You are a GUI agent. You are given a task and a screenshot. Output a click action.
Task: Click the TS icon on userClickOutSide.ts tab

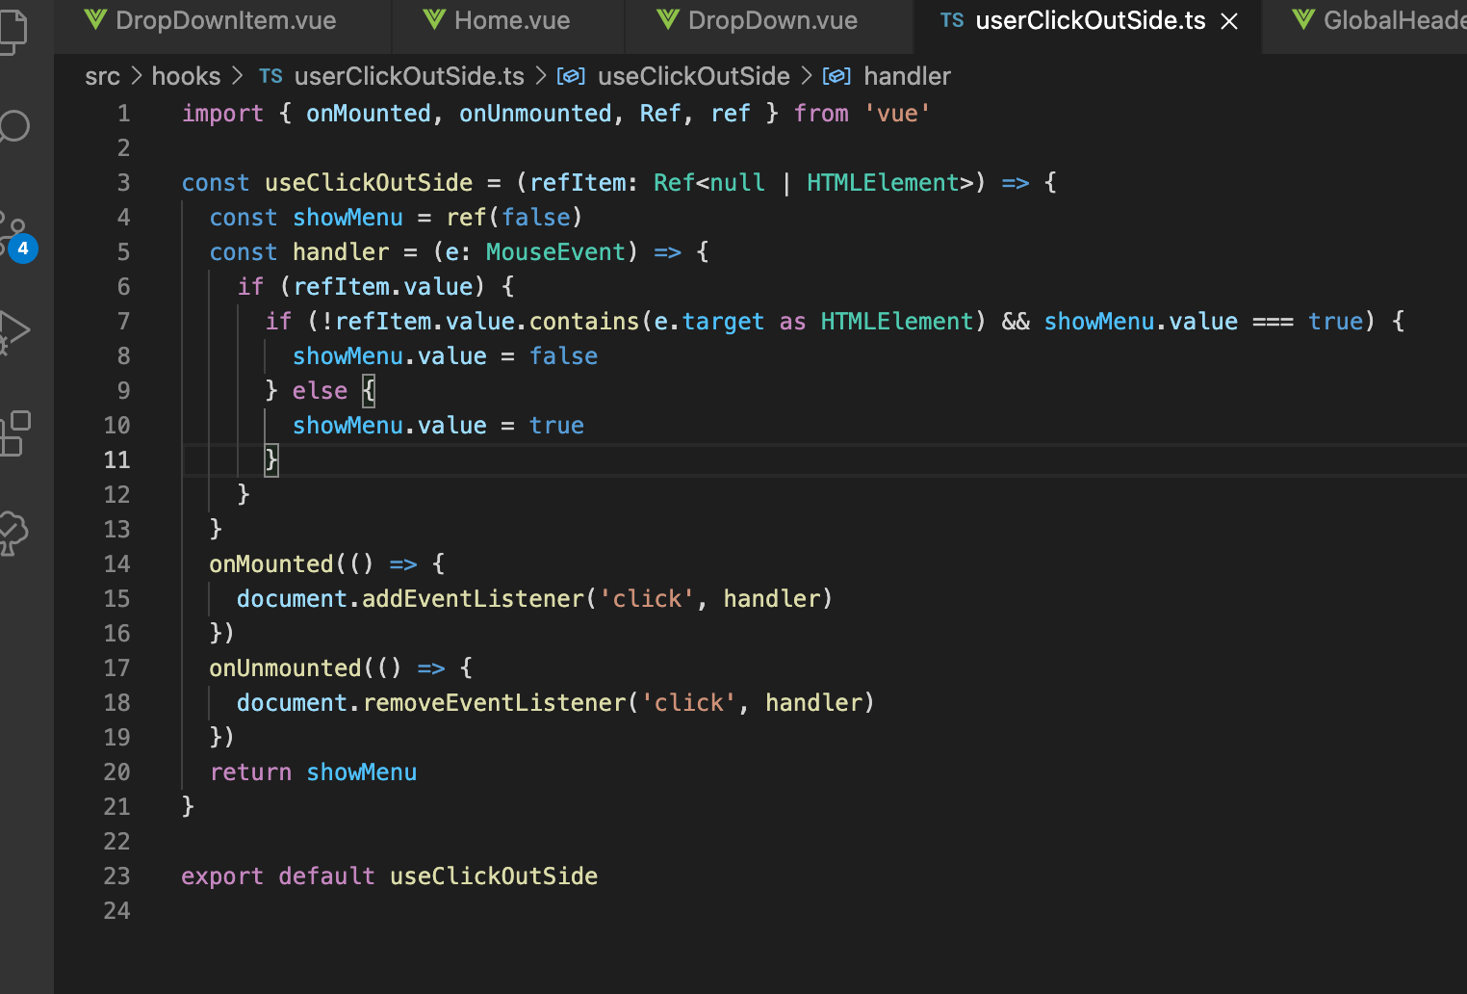pos(952,20)
